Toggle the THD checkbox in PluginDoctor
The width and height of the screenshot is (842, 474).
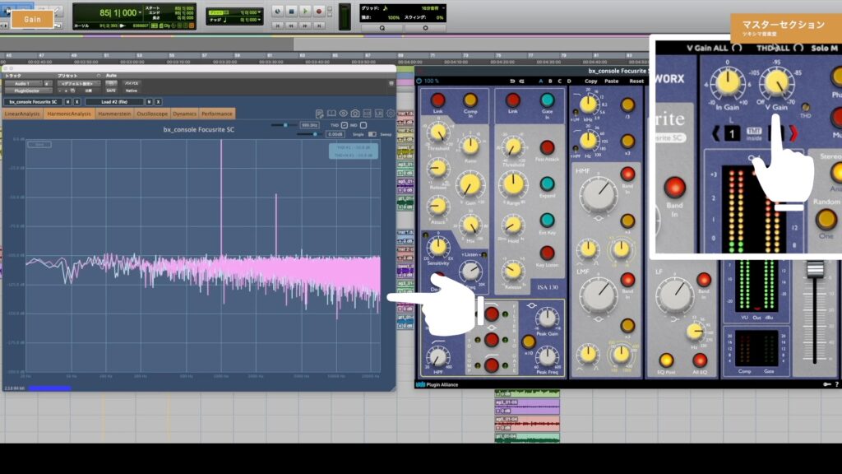[345, 125]
